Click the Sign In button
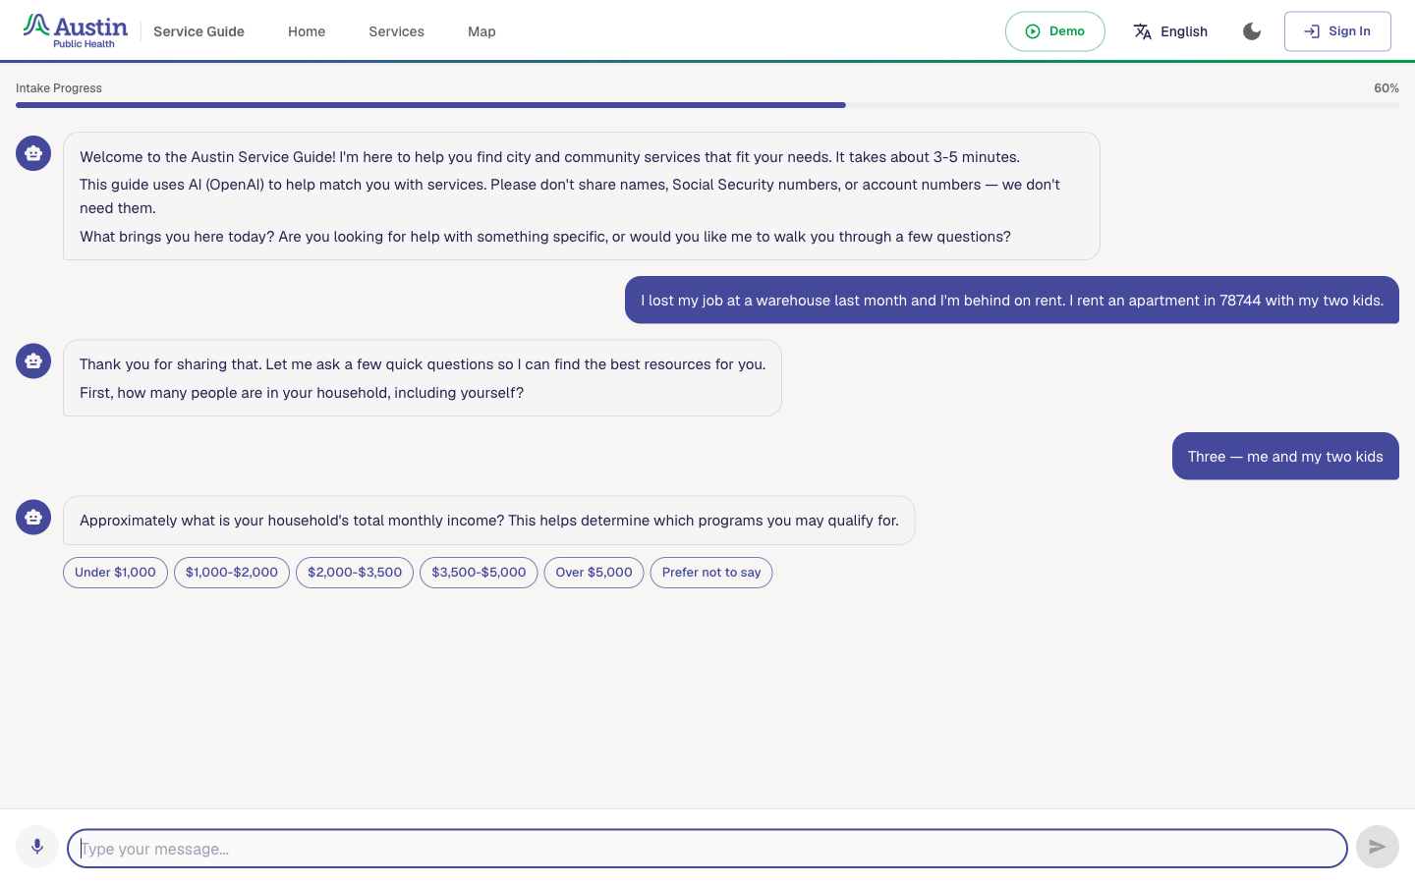 tap(1337, 31)
